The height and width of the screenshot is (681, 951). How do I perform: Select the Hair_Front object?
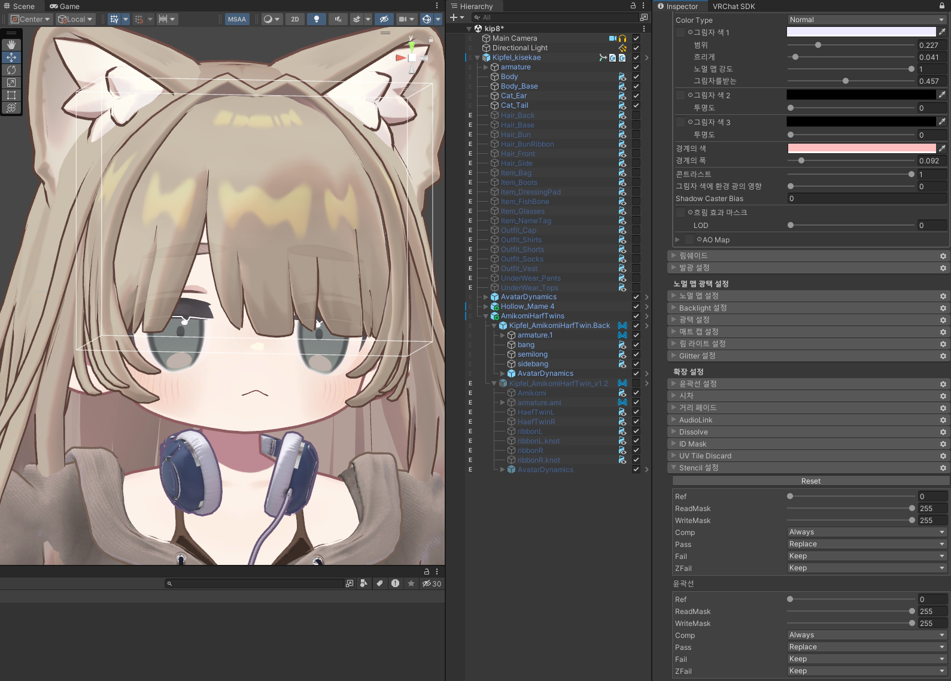[518, 154]
